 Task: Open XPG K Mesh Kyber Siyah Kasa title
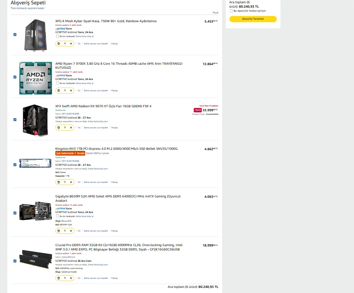[x=106, y=21]
